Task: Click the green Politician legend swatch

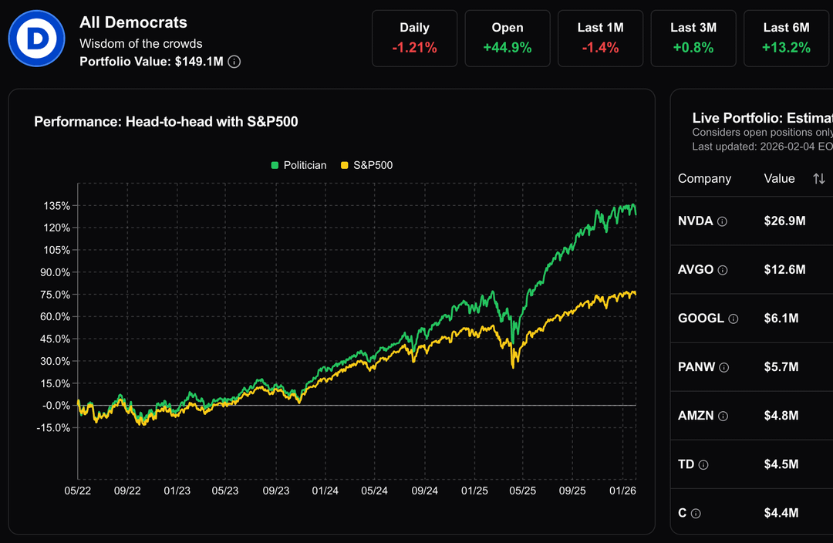Action: tap(275, 165)
